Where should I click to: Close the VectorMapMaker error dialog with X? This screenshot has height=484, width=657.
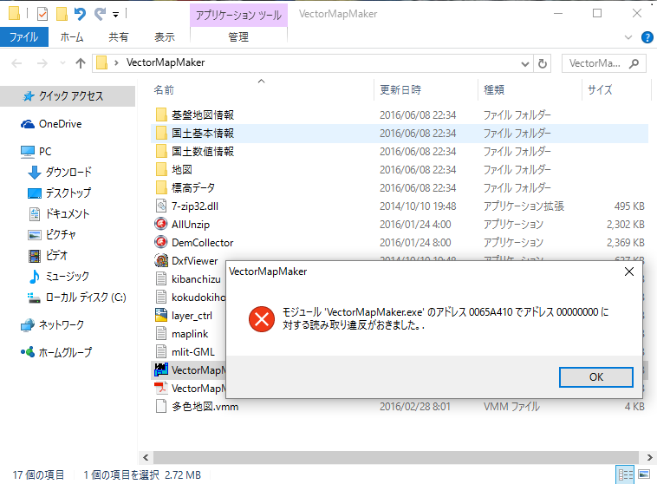tap(629, 271)
